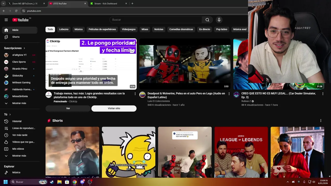331x186 pixels.
Task: Open Steam from the taskbar
Action: (x=52, y=182)
